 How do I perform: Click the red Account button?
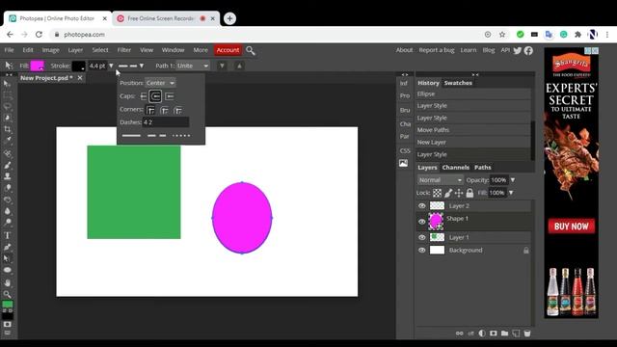pyautogui.click(x=228, y=50)
